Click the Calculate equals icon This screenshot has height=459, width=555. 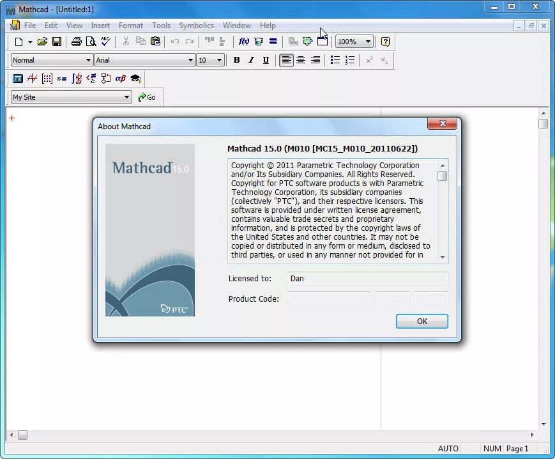coord(273,42)
